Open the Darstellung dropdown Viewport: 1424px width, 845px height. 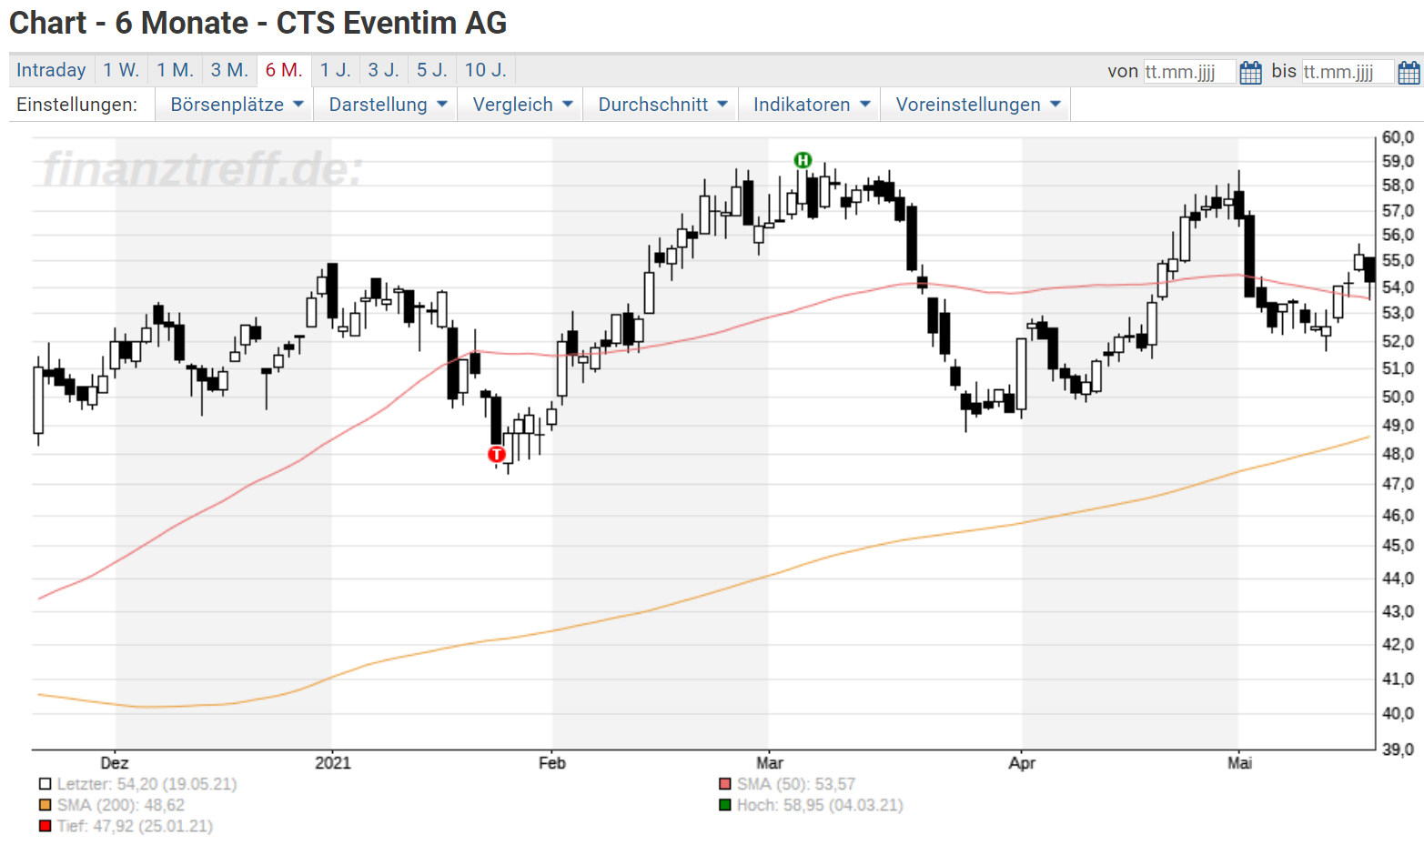coord(387,105)
